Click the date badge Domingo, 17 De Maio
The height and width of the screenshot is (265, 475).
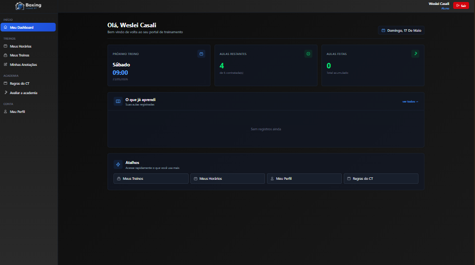pyautogui.click(x=401, y=30)
